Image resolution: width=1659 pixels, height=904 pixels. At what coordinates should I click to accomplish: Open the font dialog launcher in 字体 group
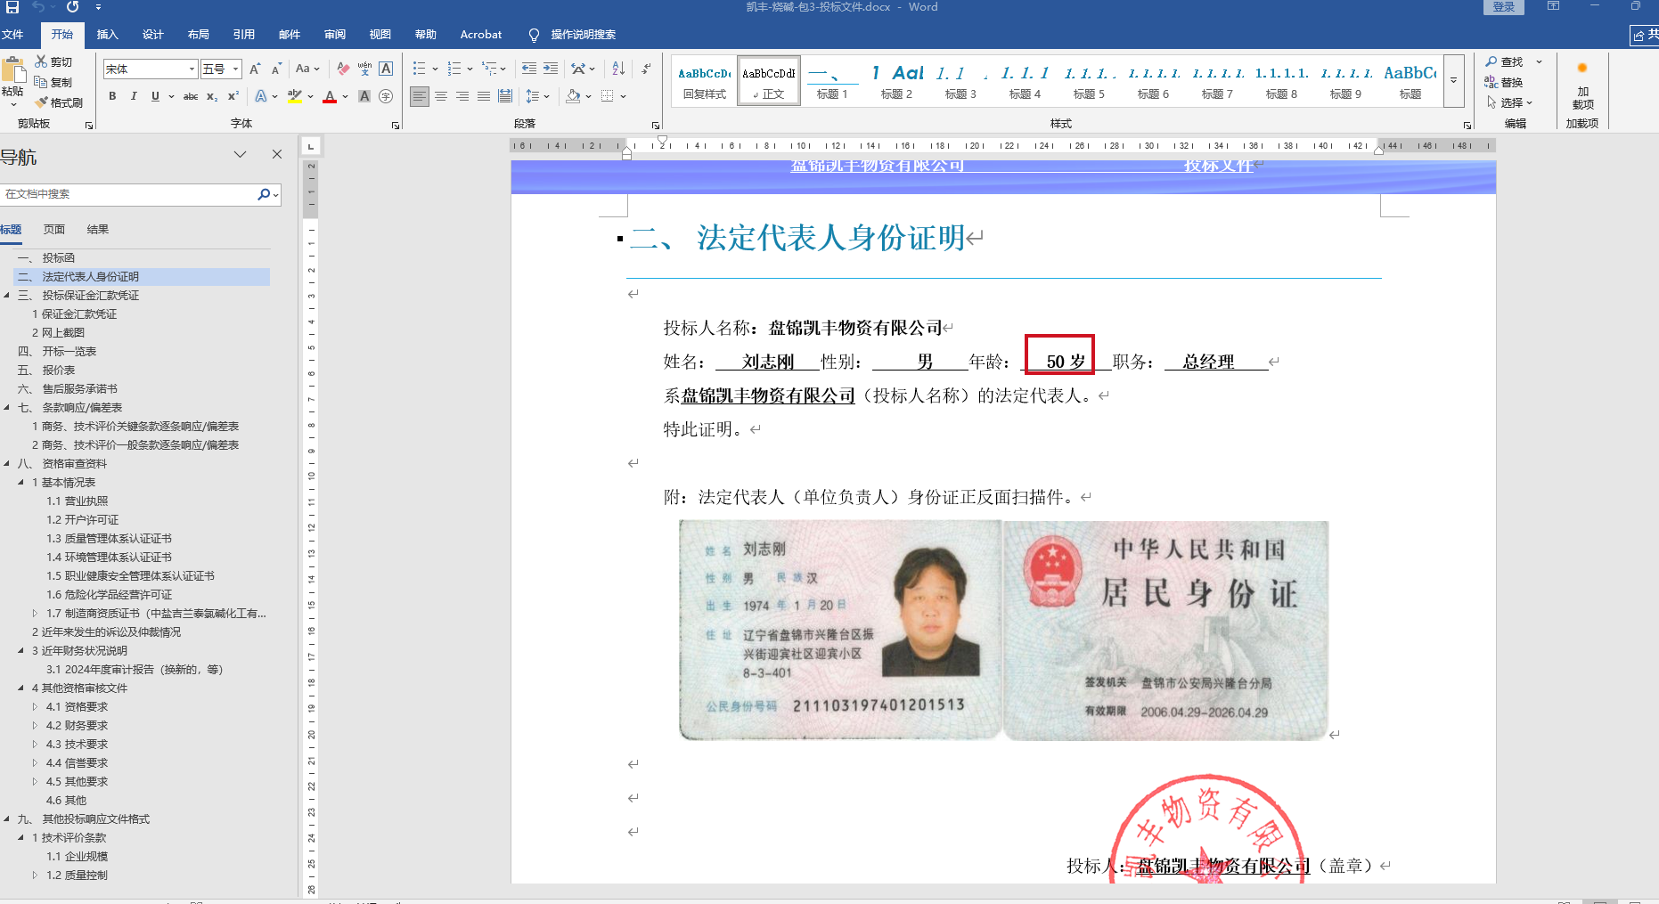(396, 126)
